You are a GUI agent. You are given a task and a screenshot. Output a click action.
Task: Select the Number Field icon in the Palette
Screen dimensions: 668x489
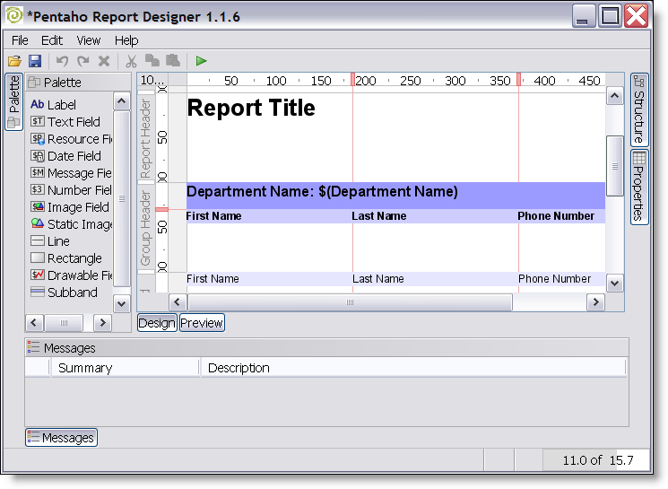click(x=38, y=189)
